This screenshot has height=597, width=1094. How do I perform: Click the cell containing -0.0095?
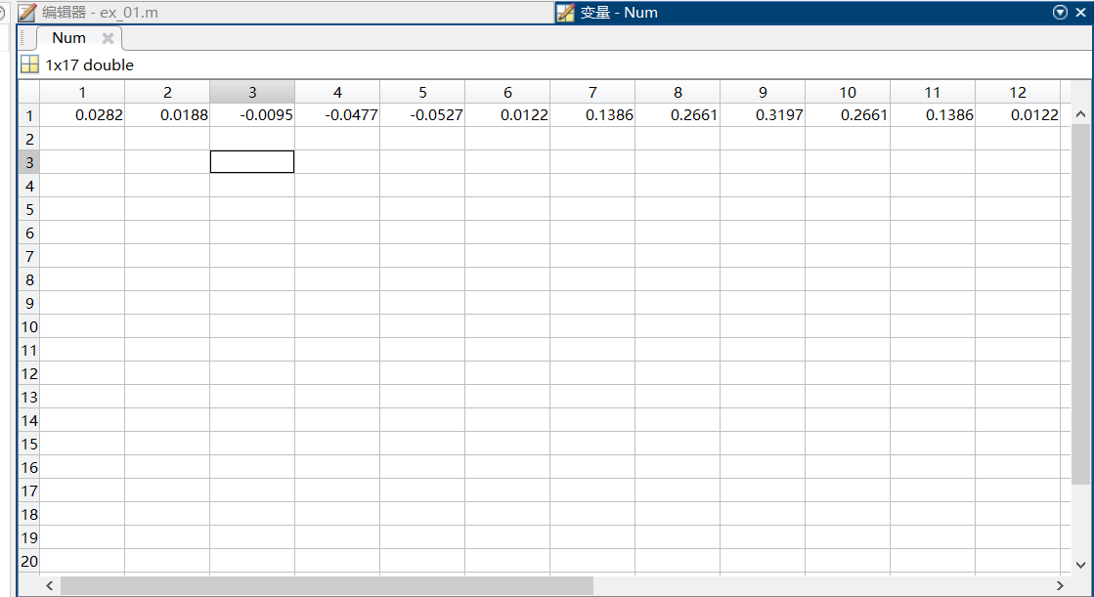(252, 115)
